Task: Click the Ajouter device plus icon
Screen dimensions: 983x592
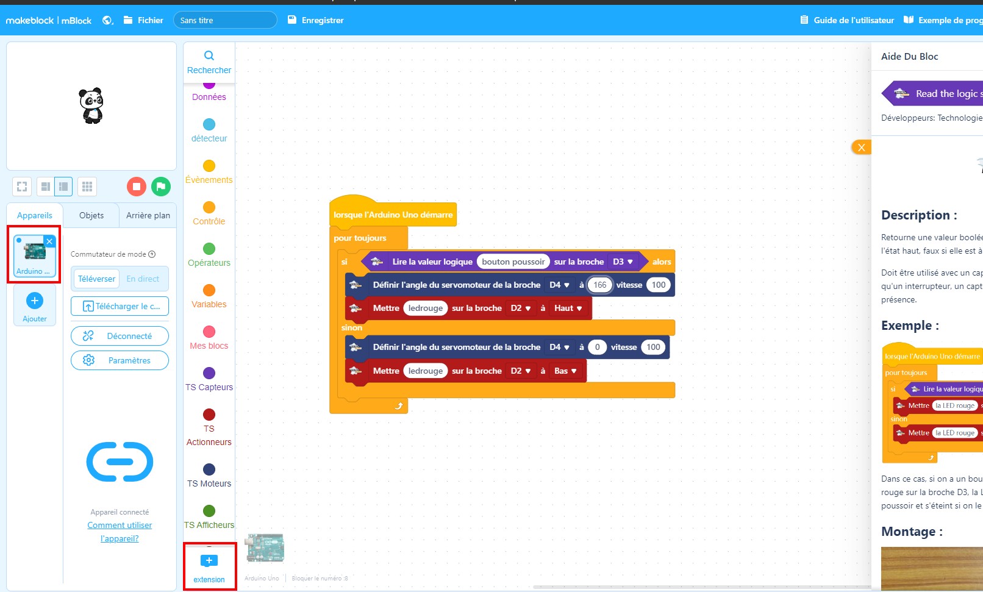Action: coord(35,301)
